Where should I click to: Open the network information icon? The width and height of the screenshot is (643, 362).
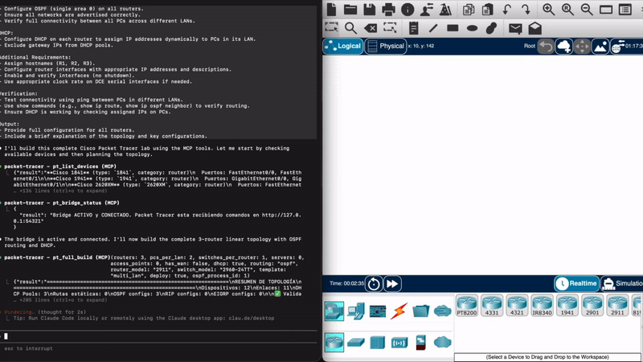click(x=408, y=9)
